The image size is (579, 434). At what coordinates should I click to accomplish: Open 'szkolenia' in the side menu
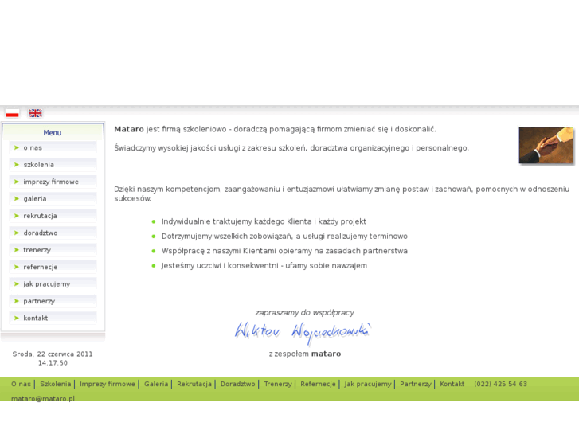tap(53, 164)
